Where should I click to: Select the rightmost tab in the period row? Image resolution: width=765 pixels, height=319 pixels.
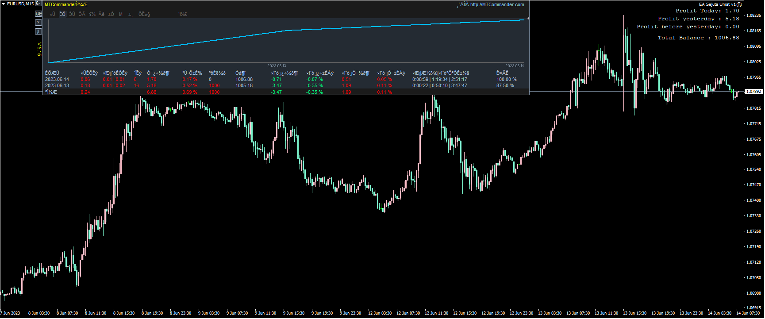182,14
